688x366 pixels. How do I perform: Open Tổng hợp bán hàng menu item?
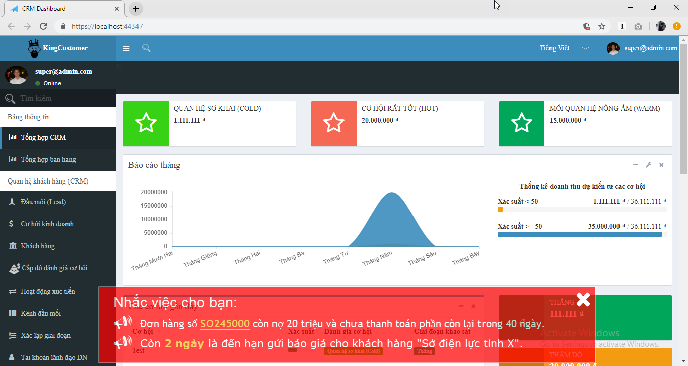point(58,159)
